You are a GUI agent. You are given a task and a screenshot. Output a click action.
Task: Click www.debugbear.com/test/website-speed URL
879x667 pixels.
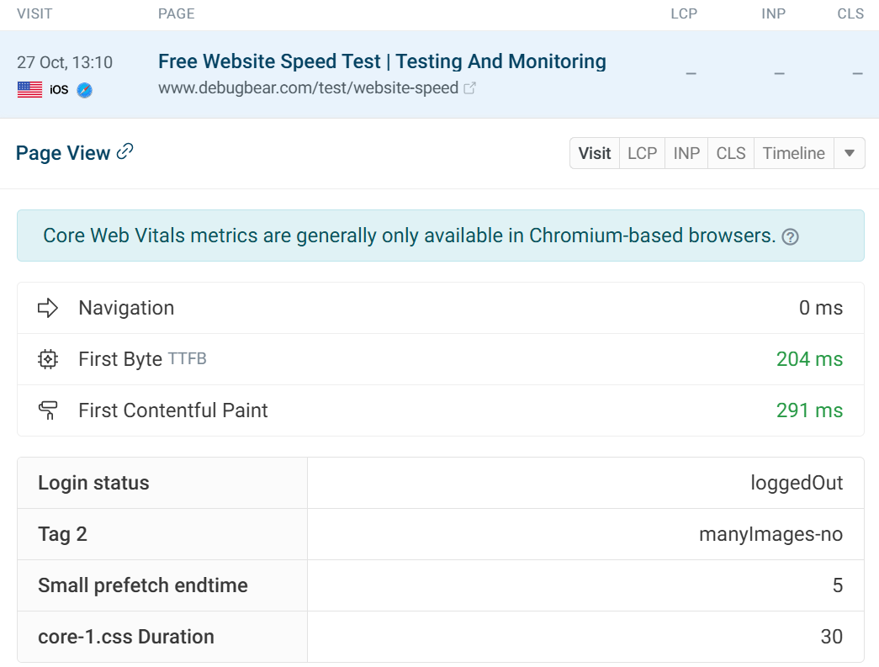[x=308, y=87]
